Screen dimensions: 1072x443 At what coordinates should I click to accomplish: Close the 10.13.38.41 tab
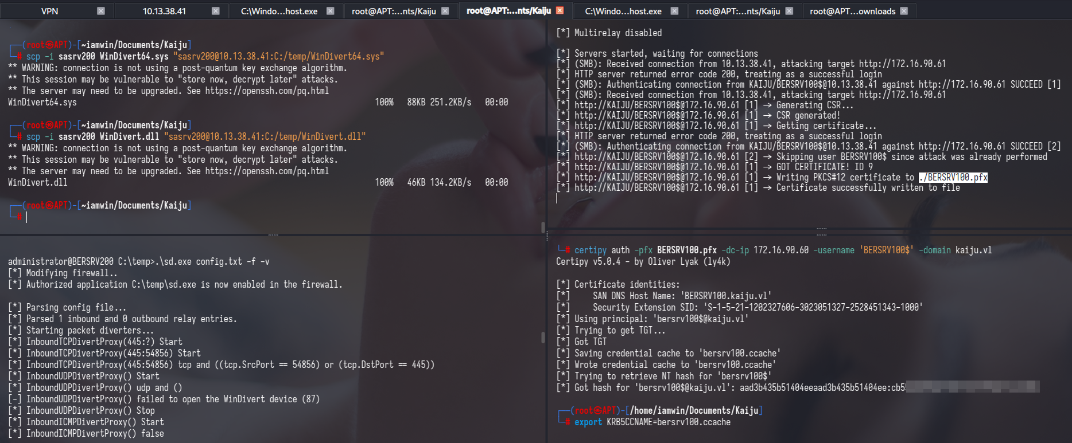(216, 11)
